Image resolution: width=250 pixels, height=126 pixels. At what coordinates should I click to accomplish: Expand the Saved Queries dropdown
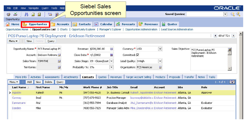click(225, 14)
